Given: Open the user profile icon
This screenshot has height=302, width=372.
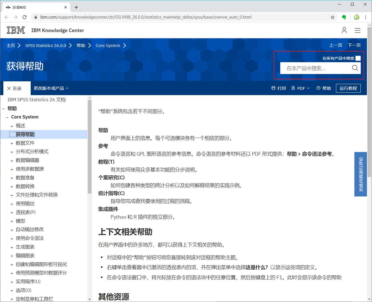Looking at the screenshot, I should [344, 30].
